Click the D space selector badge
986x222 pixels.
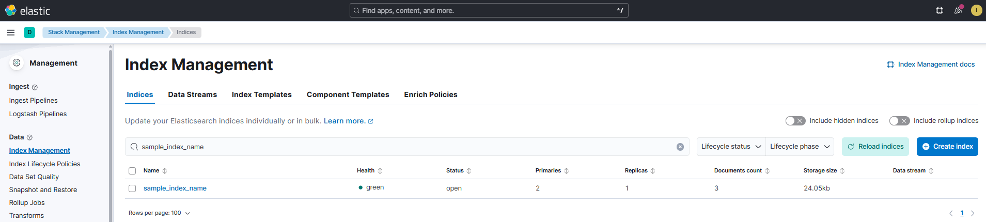(x=29, y=33)
